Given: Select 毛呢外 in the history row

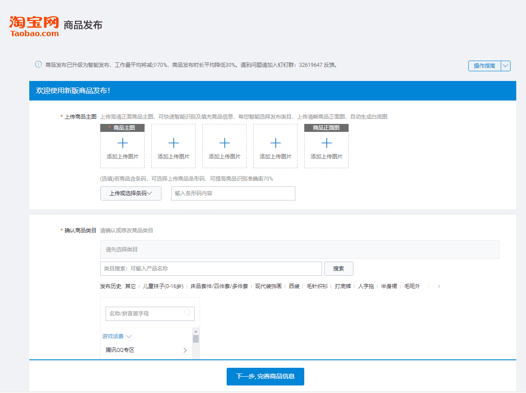Looking at the screenshot, I should pos(412,286).
